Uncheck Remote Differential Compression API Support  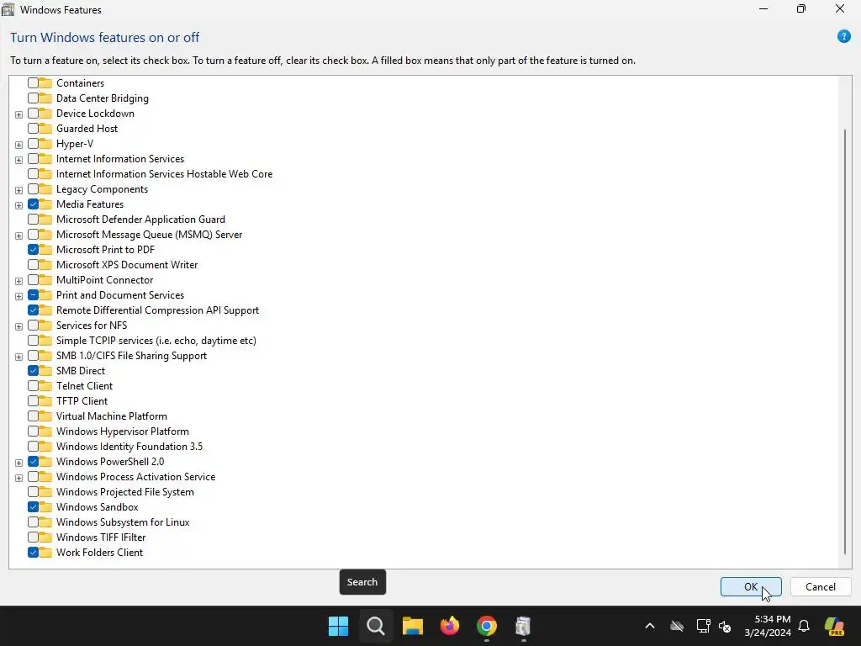point(33,310)
